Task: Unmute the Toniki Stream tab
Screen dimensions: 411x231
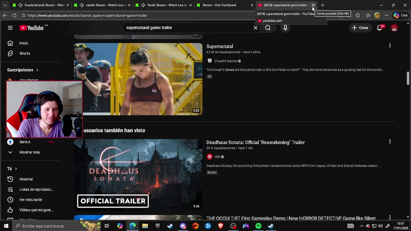Action: [144, 5]
